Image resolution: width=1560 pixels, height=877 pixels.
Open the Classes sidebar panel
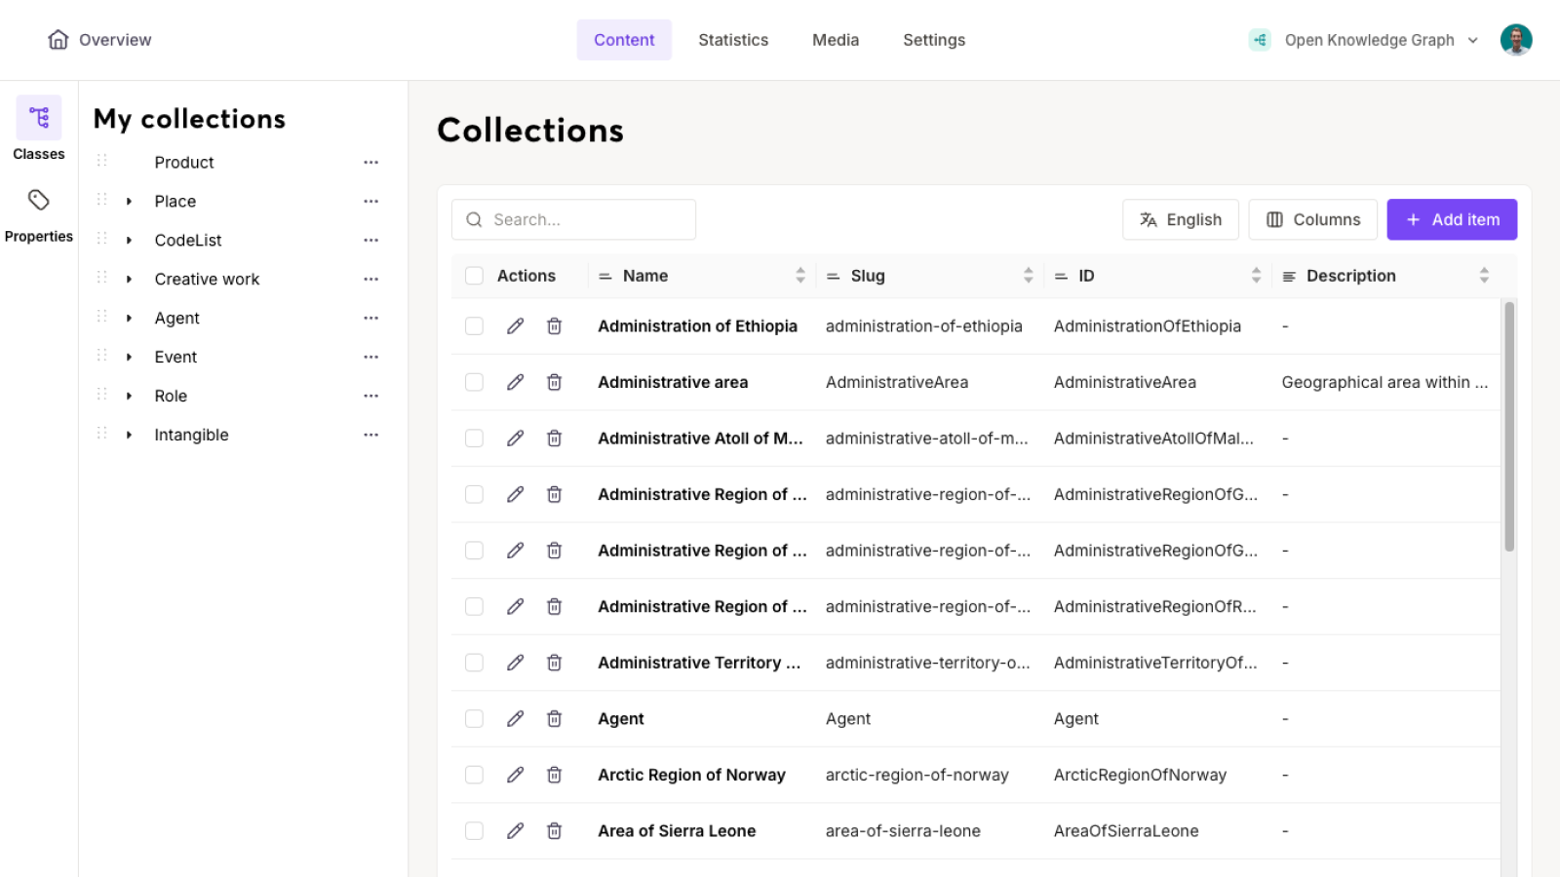tap(39, 129)
